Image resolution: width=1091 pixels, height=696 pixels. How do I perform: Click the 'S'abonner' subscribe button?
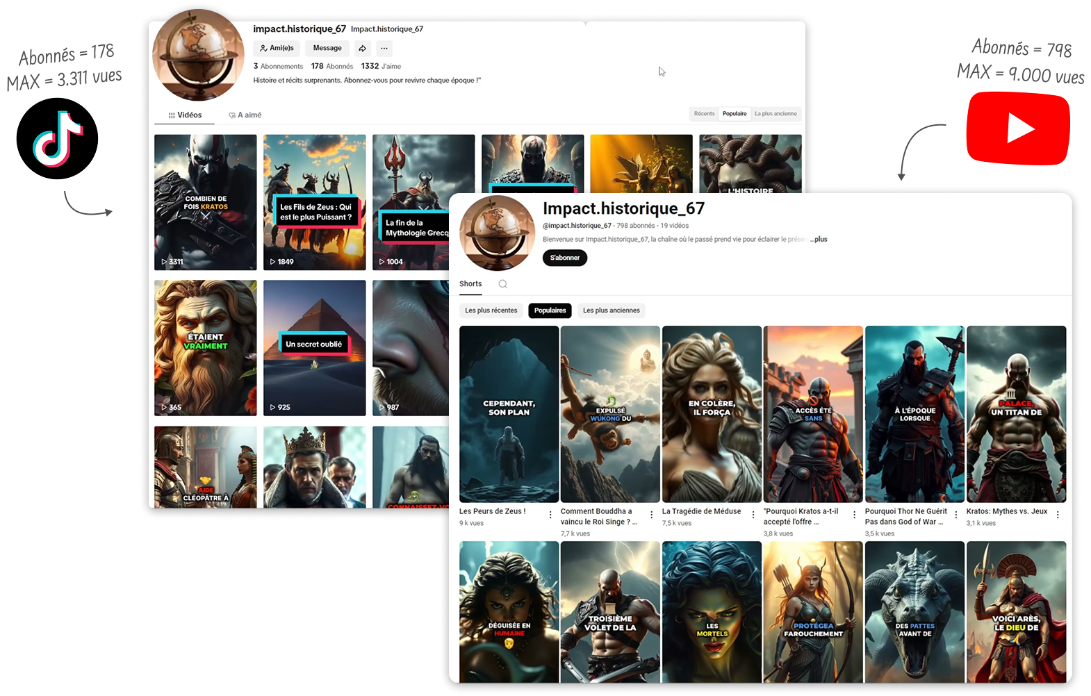(565, 258)
